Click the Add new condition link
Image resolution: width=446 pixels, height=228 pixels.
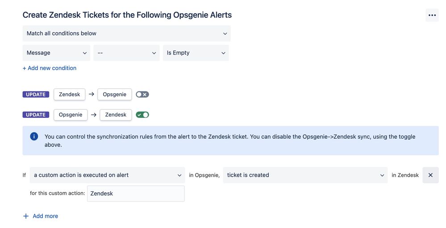point(50,68)
